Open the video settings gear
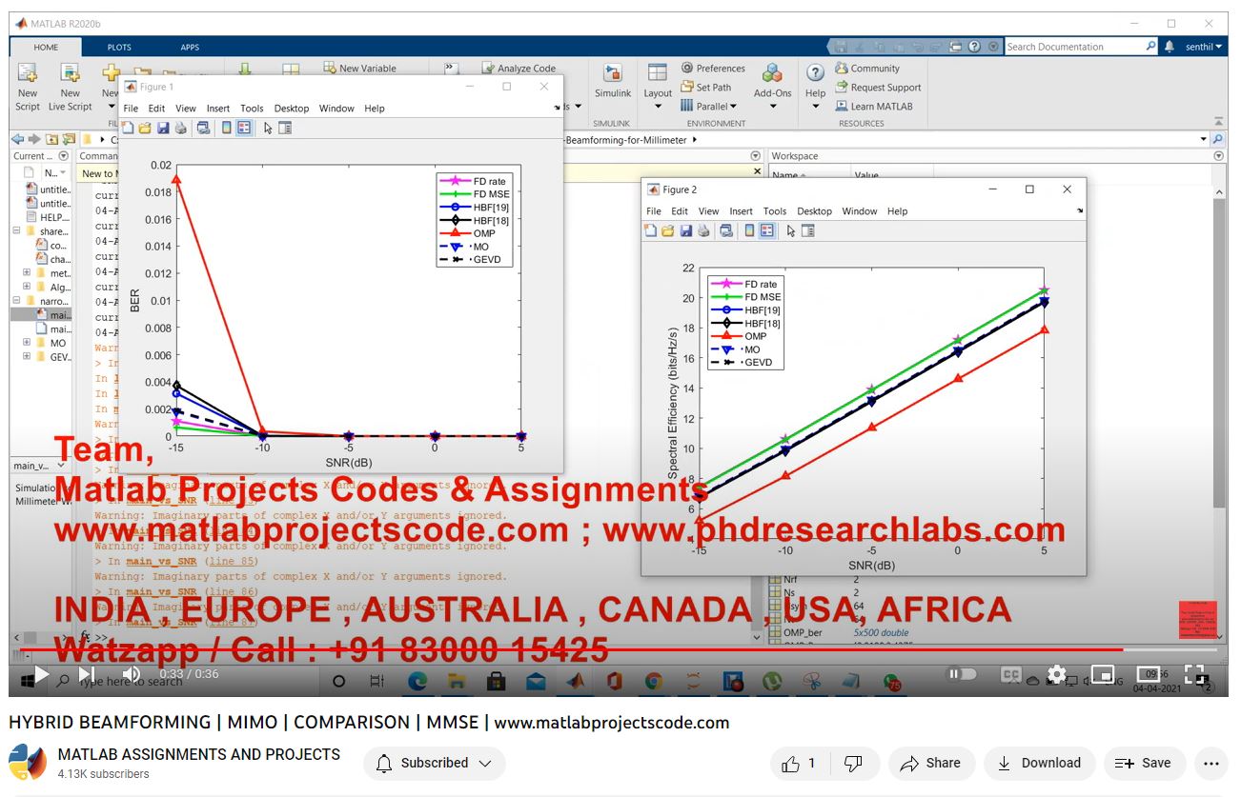The height and width of the screenshot is (797, 1241). [x=1056, y=674]
